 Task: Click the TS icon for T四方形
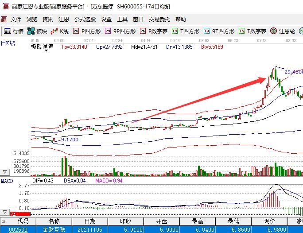click(x=175, y=31)
